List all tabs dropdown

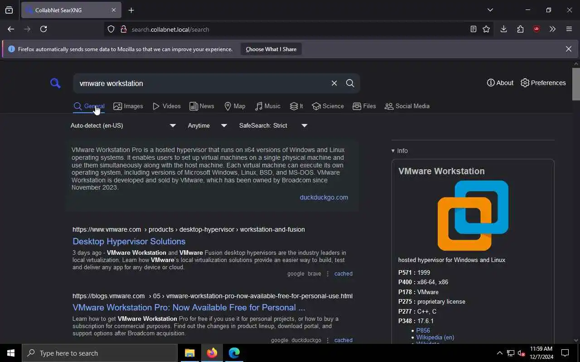(490, 10)
